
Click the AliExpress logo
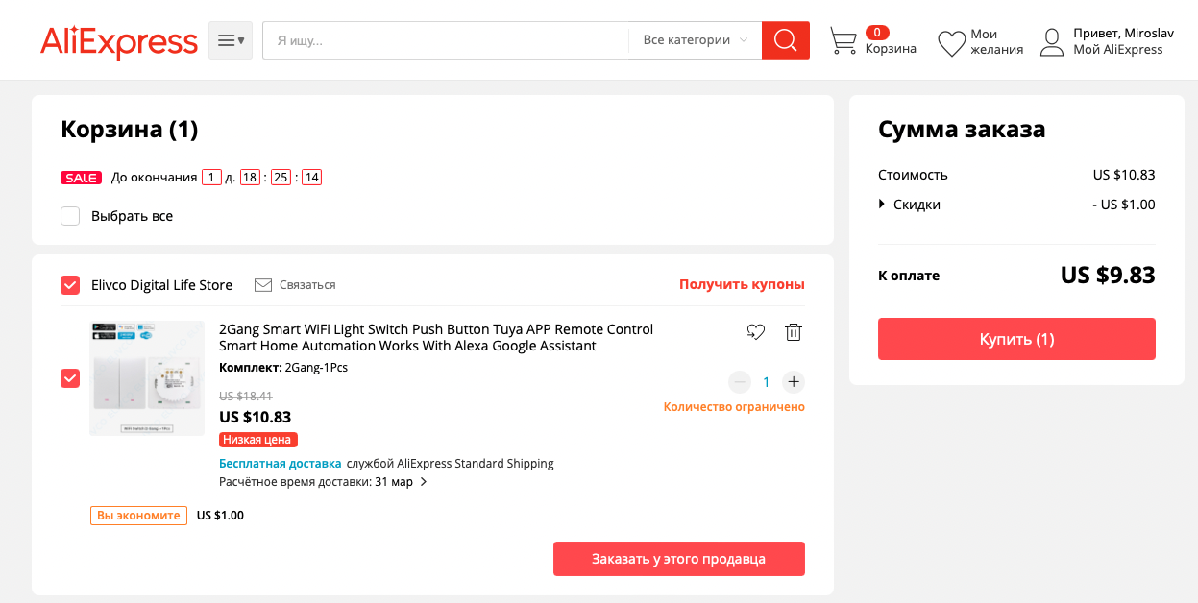[119, 41]
